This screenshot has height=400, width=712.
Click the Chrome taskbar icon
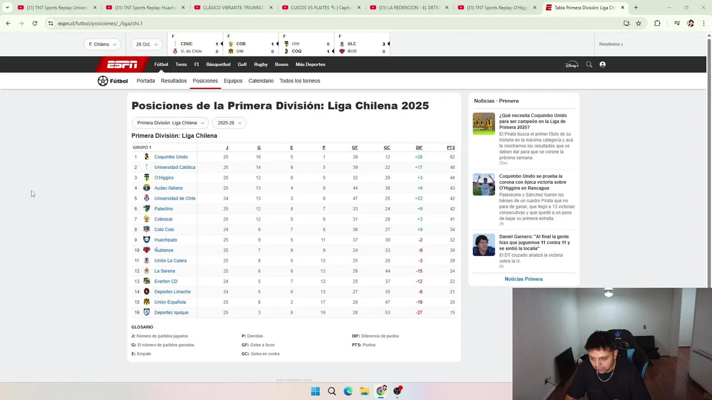(x=381, y=391)
